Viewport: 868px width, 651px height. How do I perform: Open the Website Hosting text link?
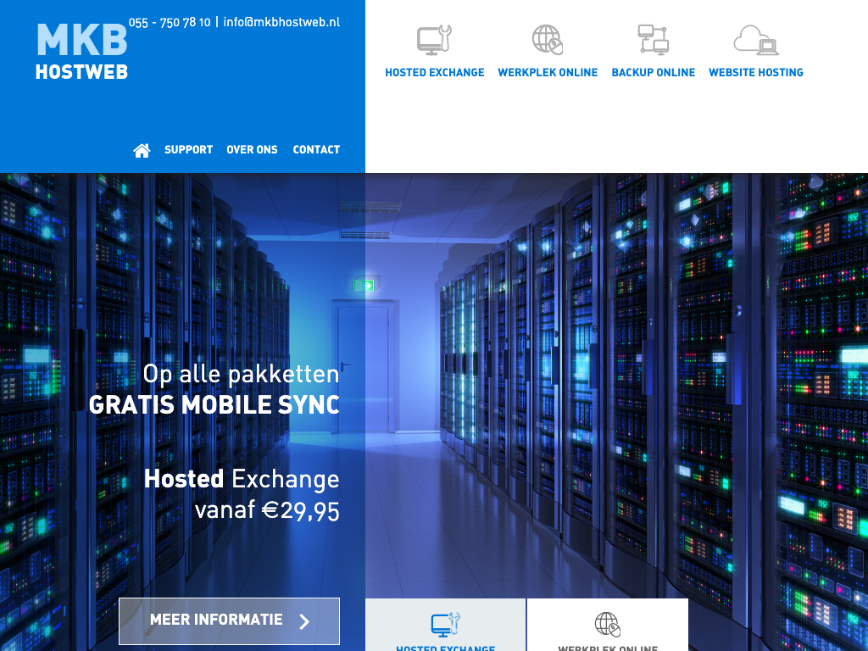pos(755,73)
